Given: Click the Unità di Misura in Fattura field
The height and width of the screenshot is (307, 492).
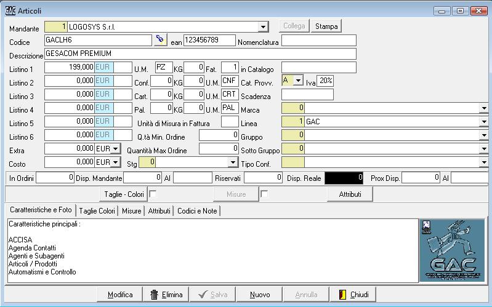Looking at the screenshot, I should (230, 122).
